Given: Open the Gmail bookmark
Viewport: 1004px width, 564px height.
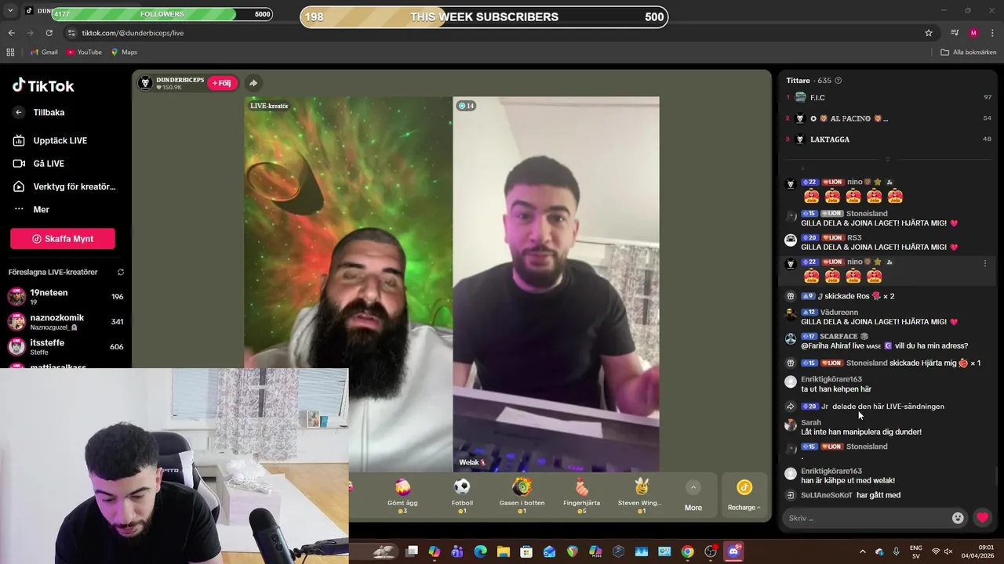Looking at the screenshot, I should (x=44, y=52).
